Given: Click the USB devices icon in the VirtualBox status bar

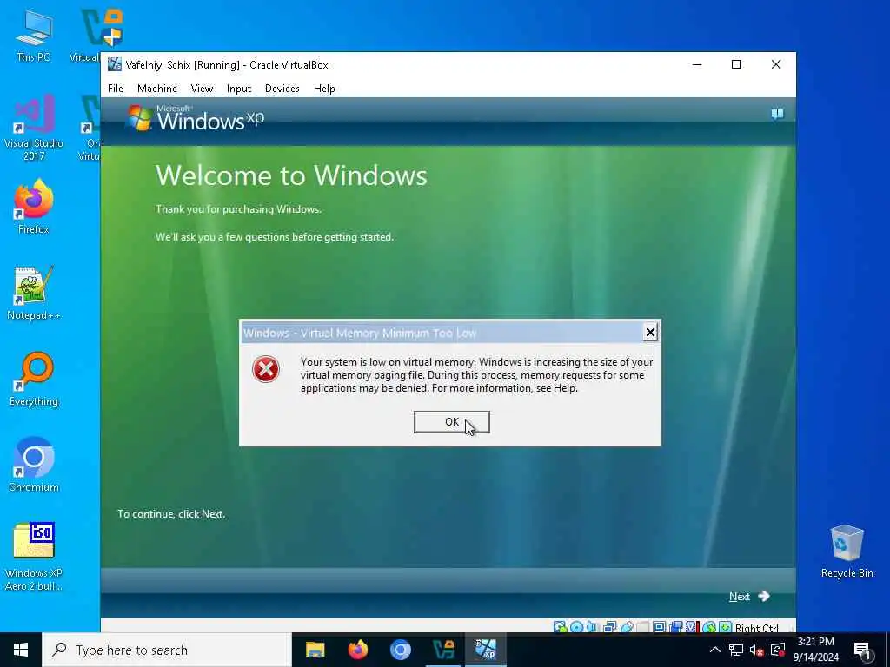Looking at the screenshot, I should click(x=627, y=627).
